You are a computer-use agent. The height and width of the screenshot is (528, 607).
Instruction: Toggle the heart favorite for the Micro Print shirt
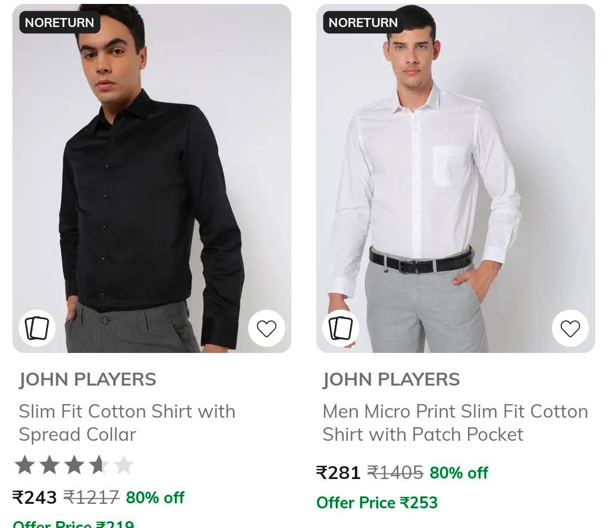570,328
